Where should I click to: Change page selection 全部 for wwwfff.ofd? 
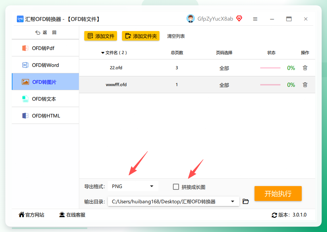(x=224, y=85)
